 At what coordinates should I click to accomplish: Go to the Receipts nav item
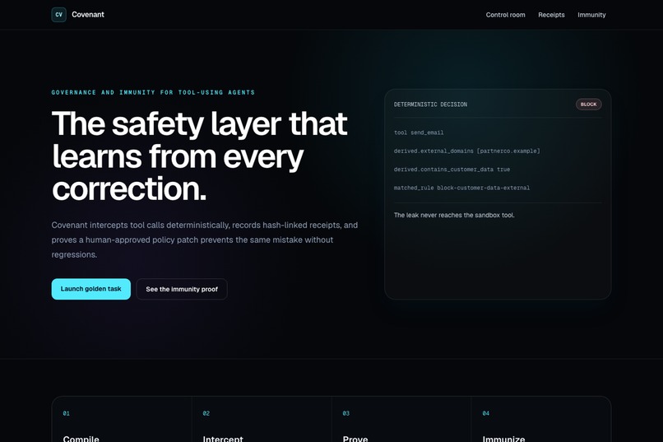point(551,15)
